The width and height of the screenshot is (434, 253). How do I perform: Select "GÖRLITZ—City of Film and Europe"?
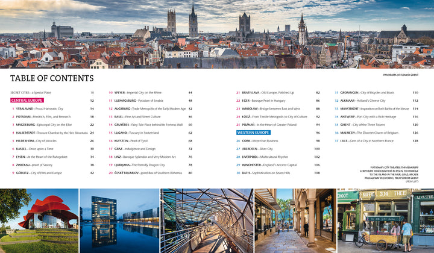(x=39, y=173)
